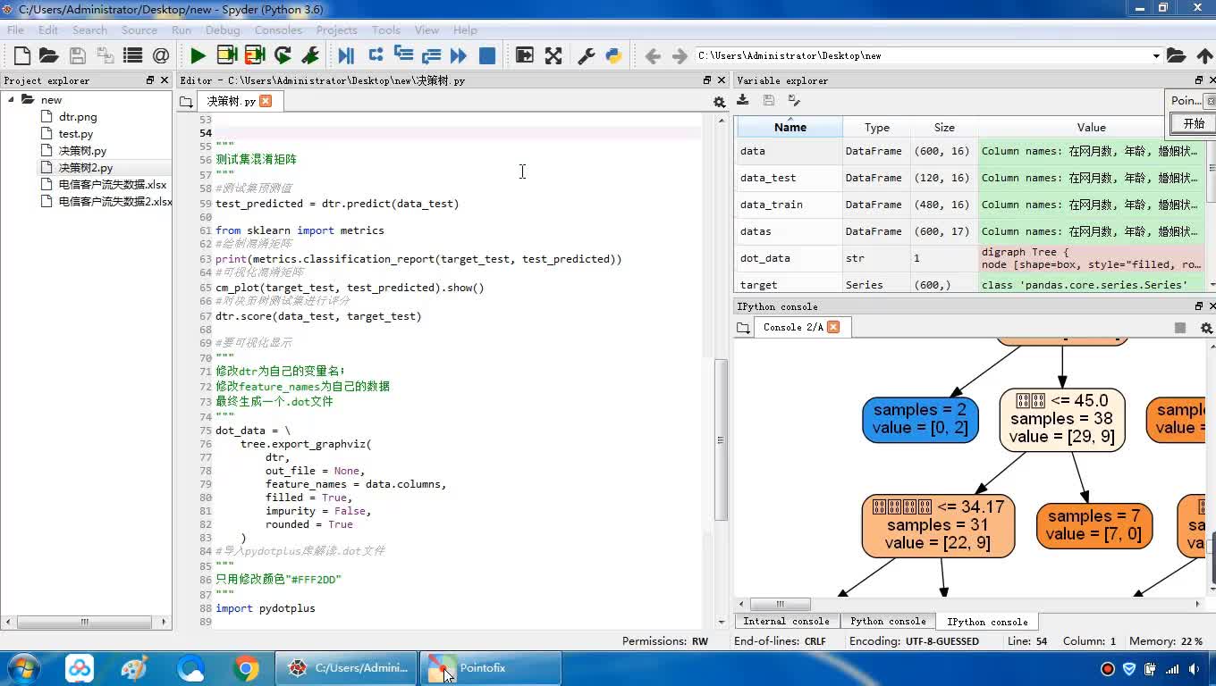Open the PYTHONPATH manager Python icon
Image resolution: width=1216 pixels, height=686 pixels.
pos(613,55)
